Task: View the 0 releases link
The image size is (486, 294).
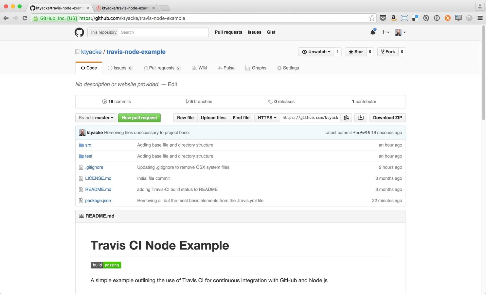Action: pos(281,102)
